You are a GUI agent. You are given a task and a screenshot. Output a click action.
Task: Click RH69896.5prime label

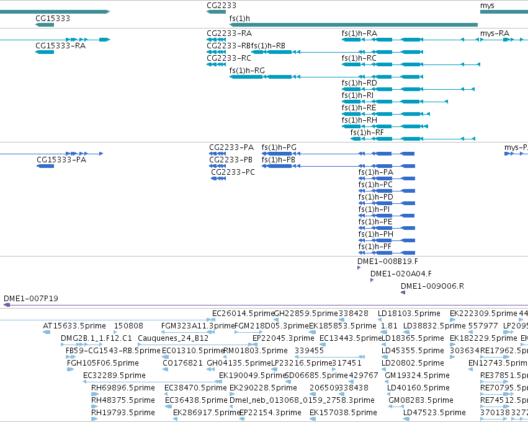[123, 388]
